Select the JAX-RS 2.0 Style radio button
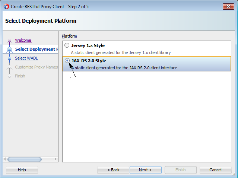The height and width of the screenshot is (178, 238). pyautogui.click(x=67, y=61)
